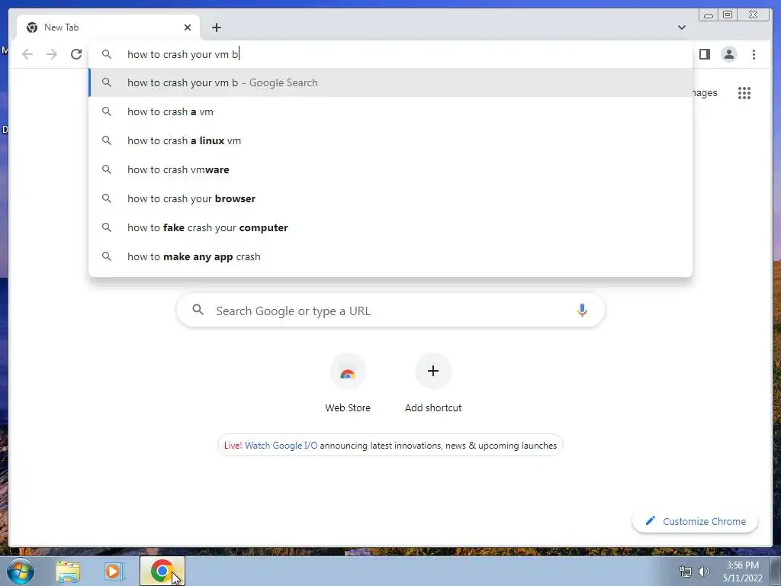The image size is (781, 586).
Task: Open the Chrome profile avatar
Action: click(x=728, y=54)
